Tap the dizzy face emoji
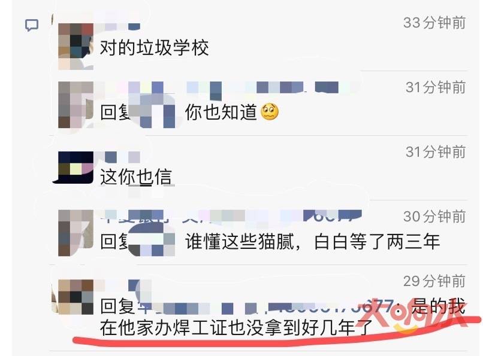 click(x=270, y=112)
